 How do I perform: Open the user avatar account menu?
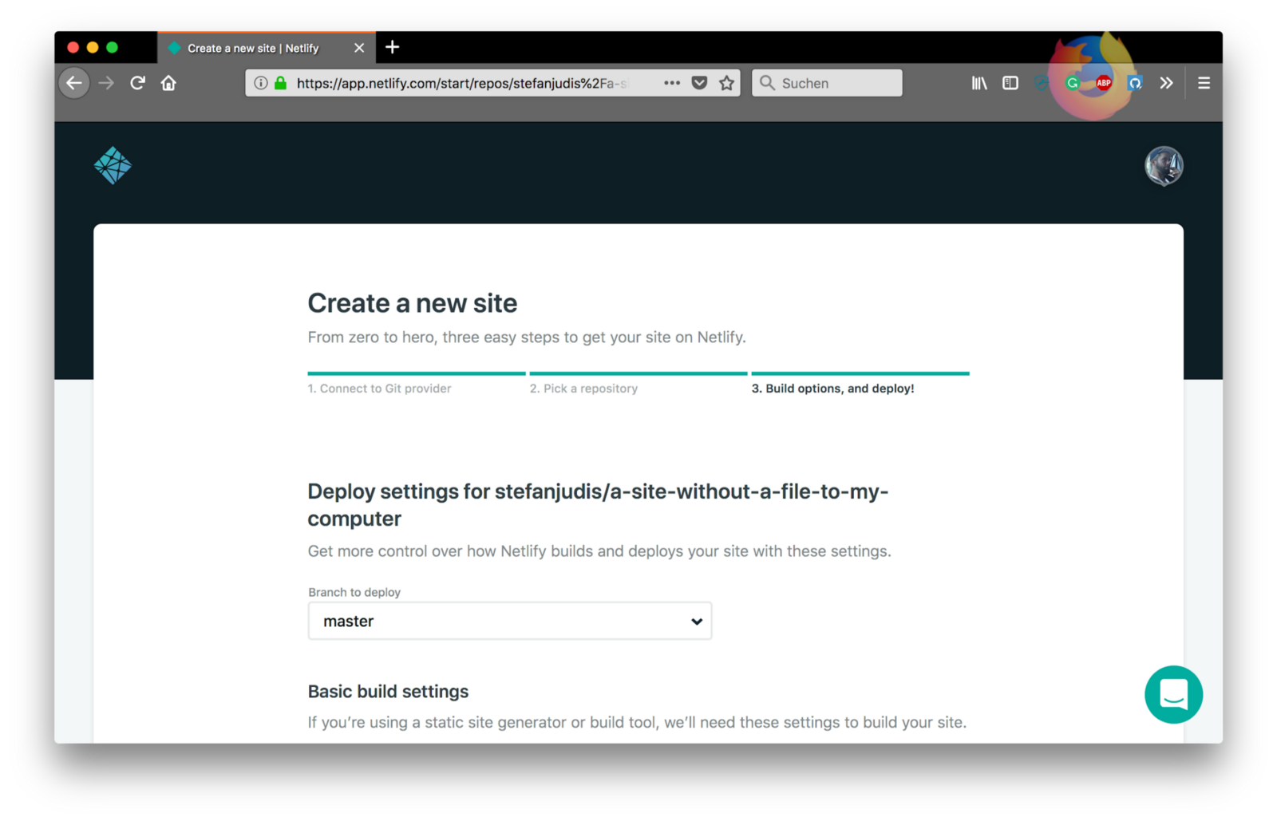[1164, 166]
